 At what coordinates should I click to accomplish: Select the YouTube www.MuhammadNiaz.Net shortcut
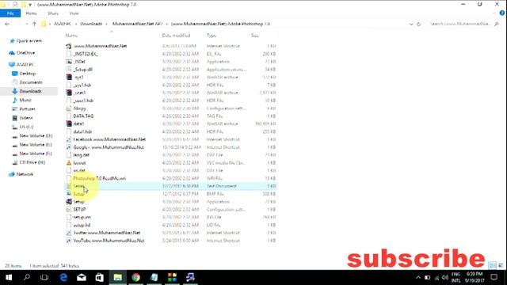[109, 241]
